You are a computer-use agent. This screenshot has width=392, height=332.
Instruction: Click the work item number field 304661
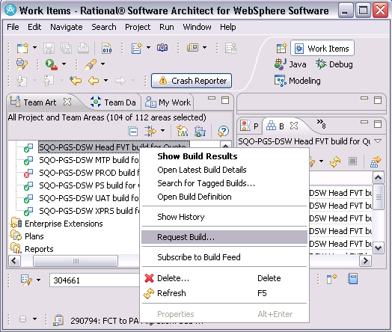pyautogui.click(x=95, y=280)
